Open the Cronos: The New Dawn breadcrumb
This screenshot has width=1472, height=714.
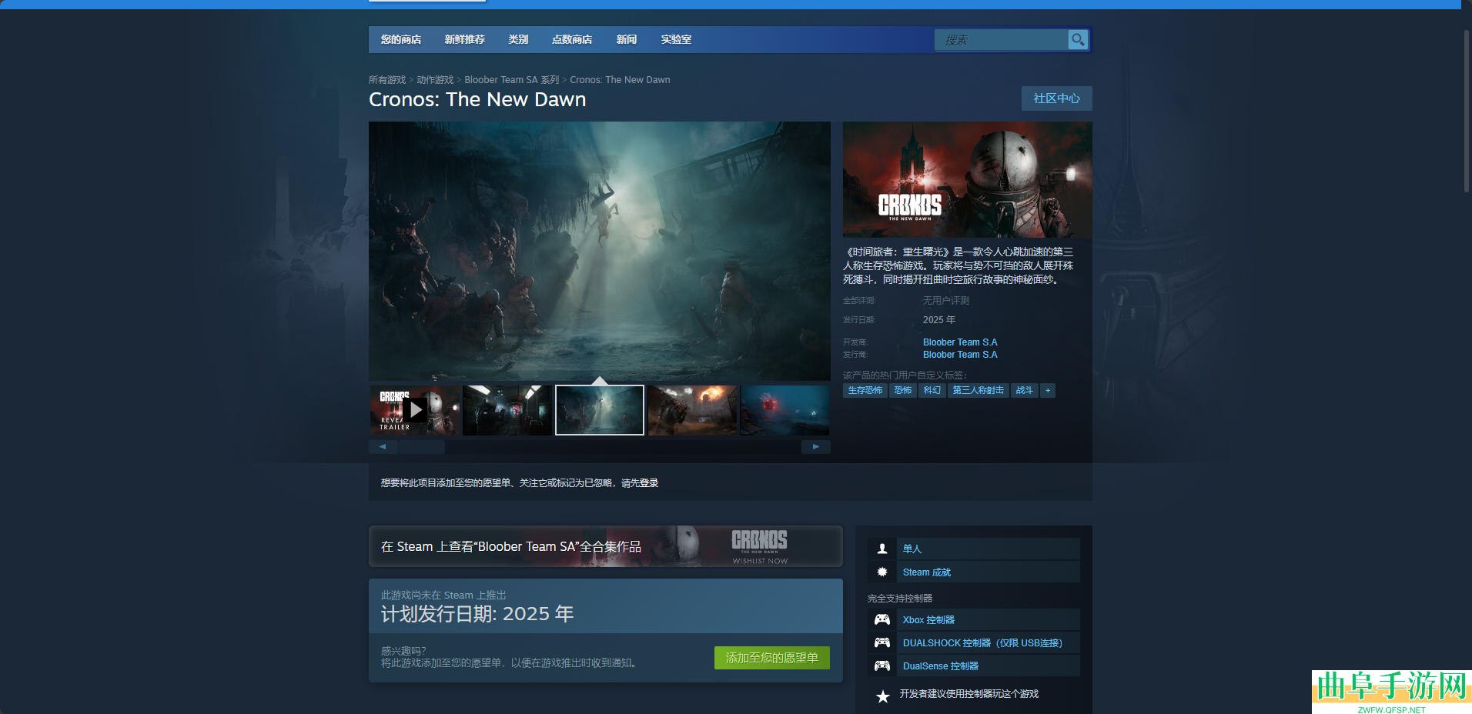(x=620, y=80)
